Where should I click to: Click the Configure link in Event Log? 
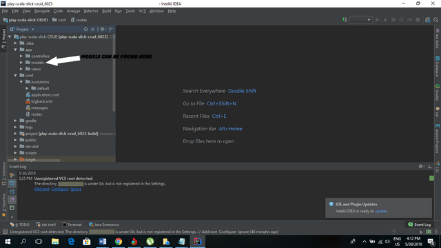coord(60,189)
